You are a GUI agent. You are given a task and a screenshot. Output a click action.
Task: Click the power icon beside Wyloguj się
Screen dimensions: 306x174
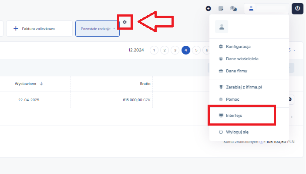click(x=221, y=132)
